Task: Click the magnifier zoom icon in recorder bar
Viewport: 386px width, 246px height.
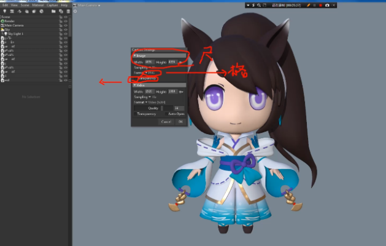Action: point(259,5)
